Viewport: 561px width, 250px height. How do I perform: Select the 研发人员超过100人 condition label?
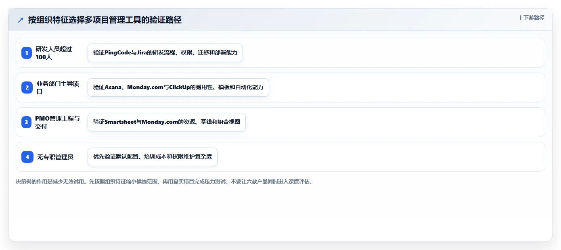pyautogui.click(x=54, y=53)
